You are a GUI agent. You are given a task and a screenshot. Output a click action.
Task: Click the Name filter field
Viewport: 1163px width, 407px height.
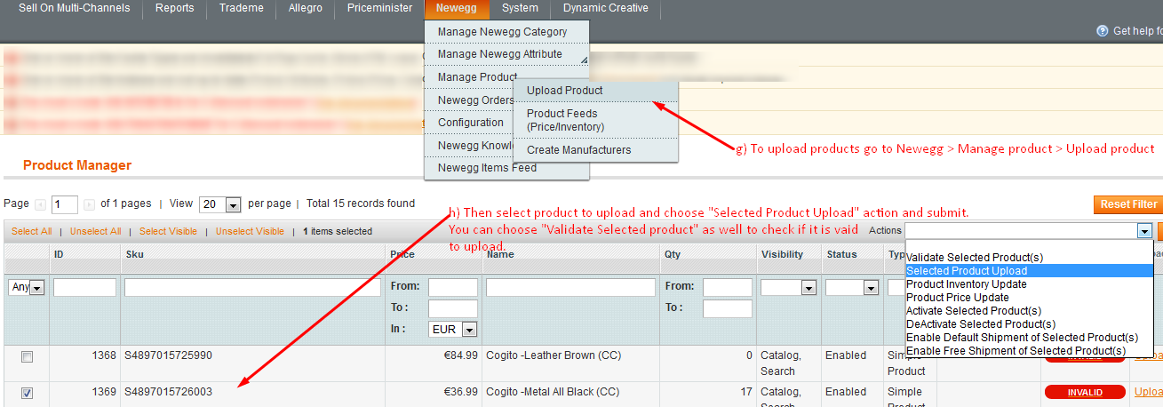coord(570,287)
